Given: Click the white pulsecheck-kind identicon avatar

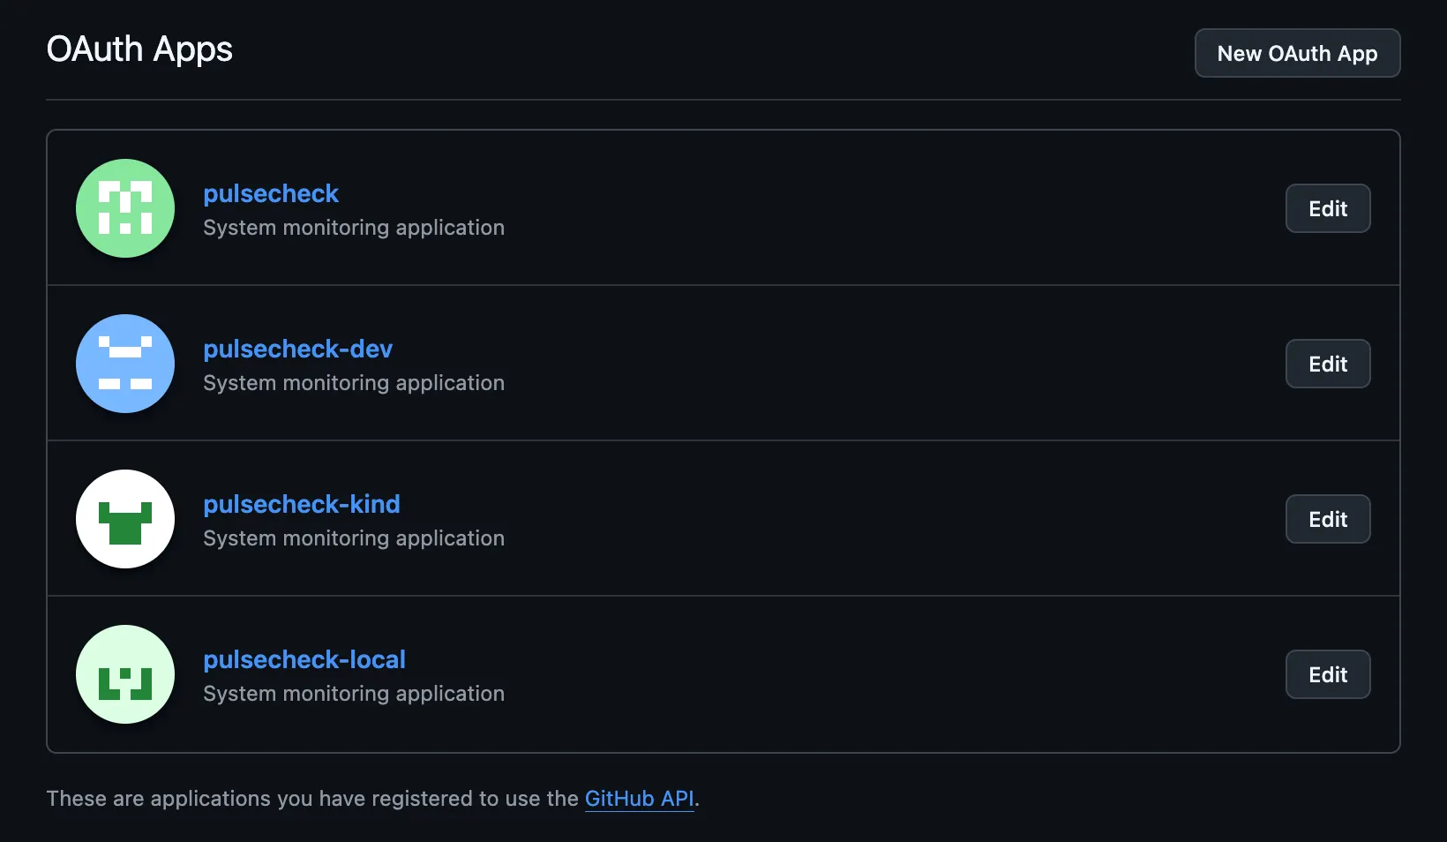Looking at the screenshot, I should [125, 519].
